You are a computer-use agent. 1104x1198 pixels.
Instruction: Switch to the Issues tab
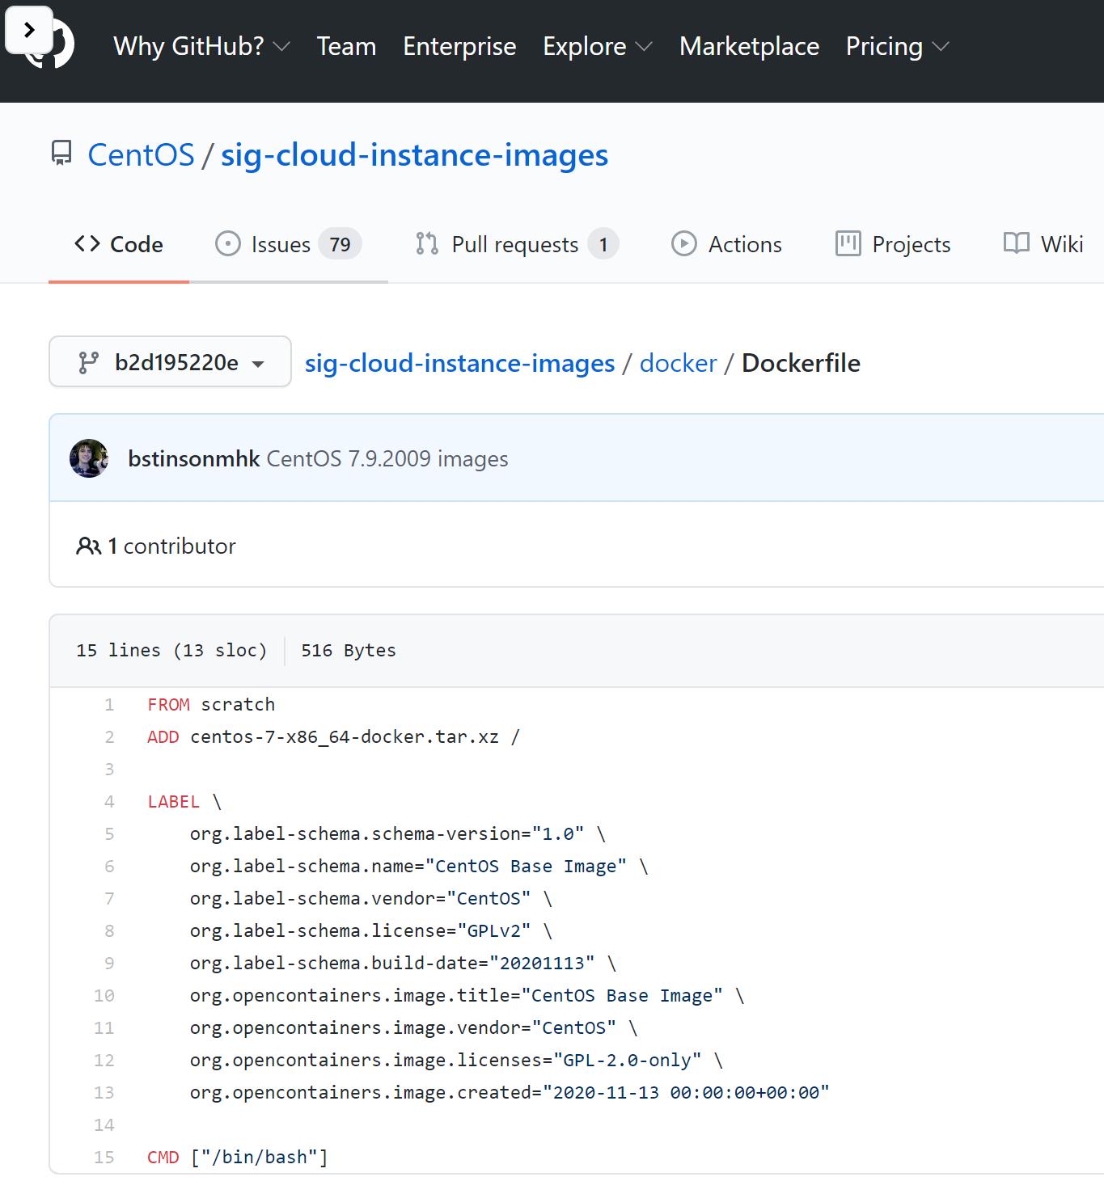point(289,244)
